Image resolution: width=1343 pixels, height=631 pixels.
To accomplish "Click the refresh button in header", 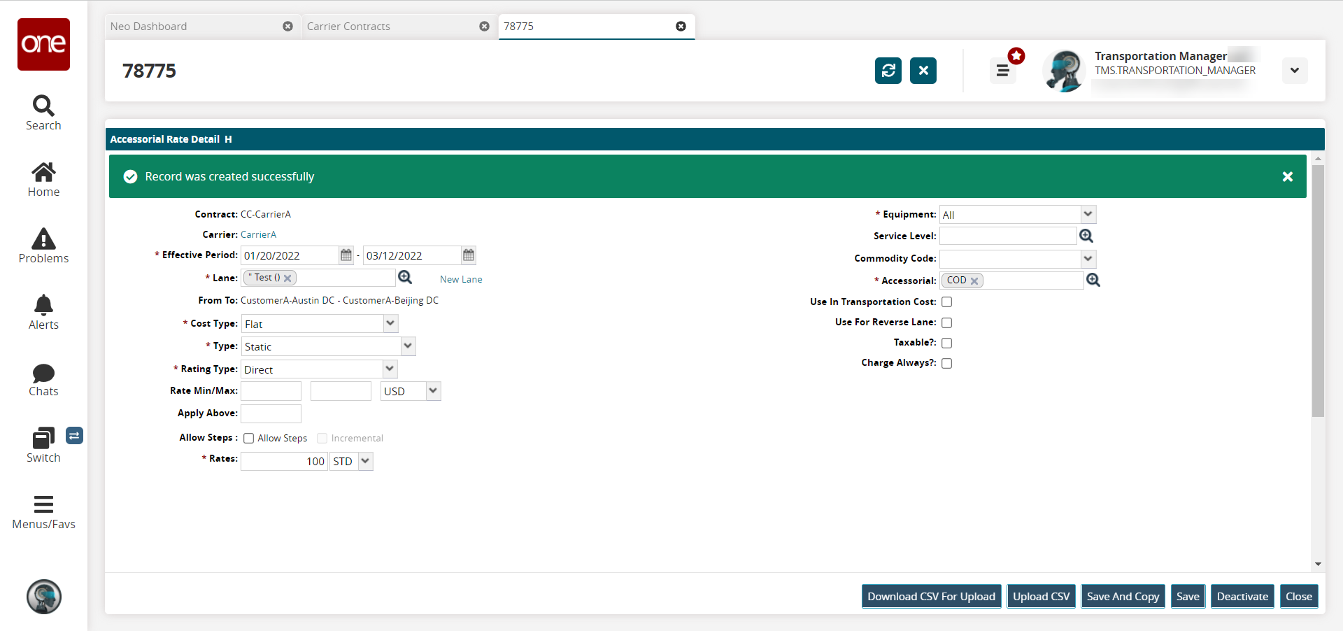I will (888, 71).
